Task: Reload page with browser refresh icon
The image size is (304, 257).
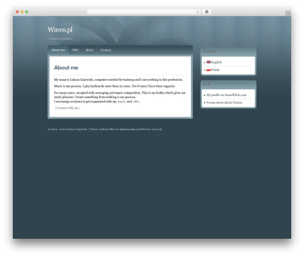Action: (198, 12)
